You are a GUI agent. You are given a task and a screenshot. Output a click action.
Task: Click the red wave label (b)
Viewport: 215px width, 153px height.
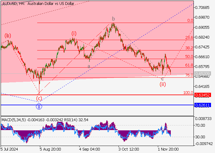[8, 36]
